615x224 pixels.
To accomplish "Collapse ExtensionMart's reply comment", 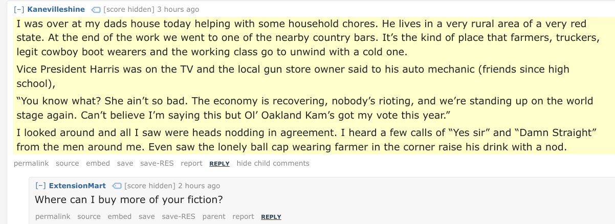I will click(40, 186).
